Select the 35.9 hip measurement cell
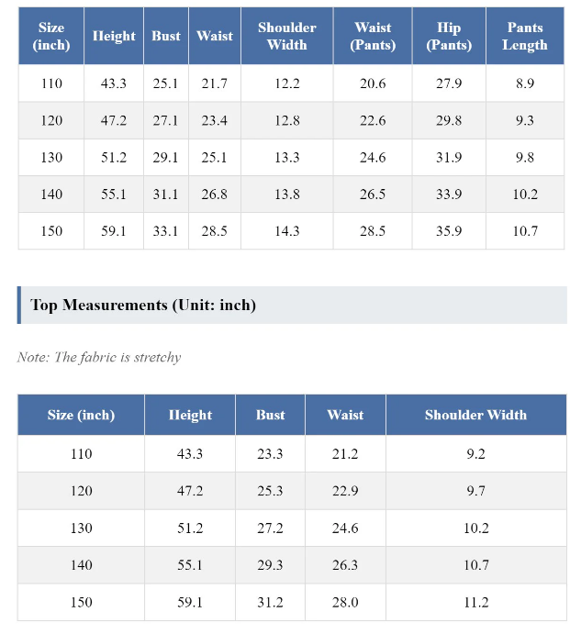 click(449, 231)
